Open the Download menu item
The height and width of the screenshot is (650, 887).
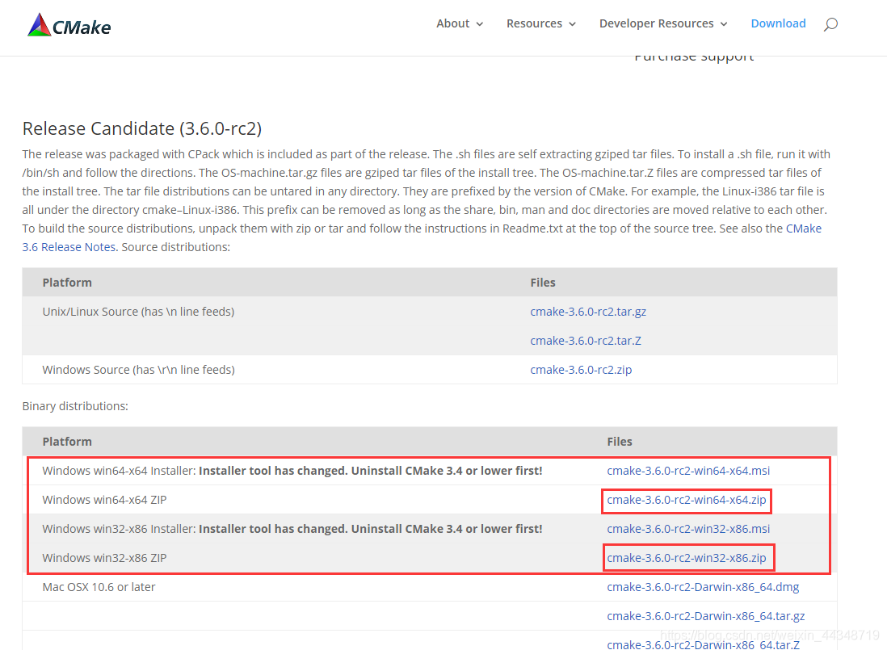778,23
